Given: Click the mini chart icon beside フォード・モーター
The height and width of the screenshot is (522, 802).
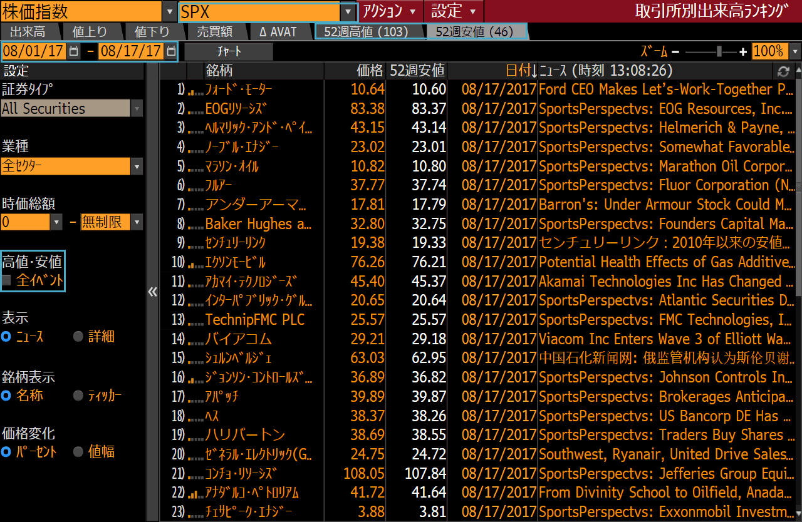Looking at the screenshot, I should pyautogui.click(x=195, y=90).
